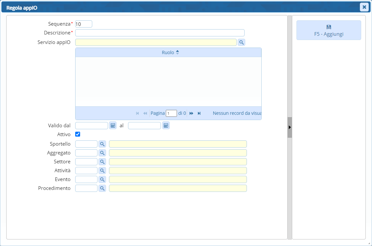
Task: Sort the grid by Ruolo column header
Action: tap(168, 52)
